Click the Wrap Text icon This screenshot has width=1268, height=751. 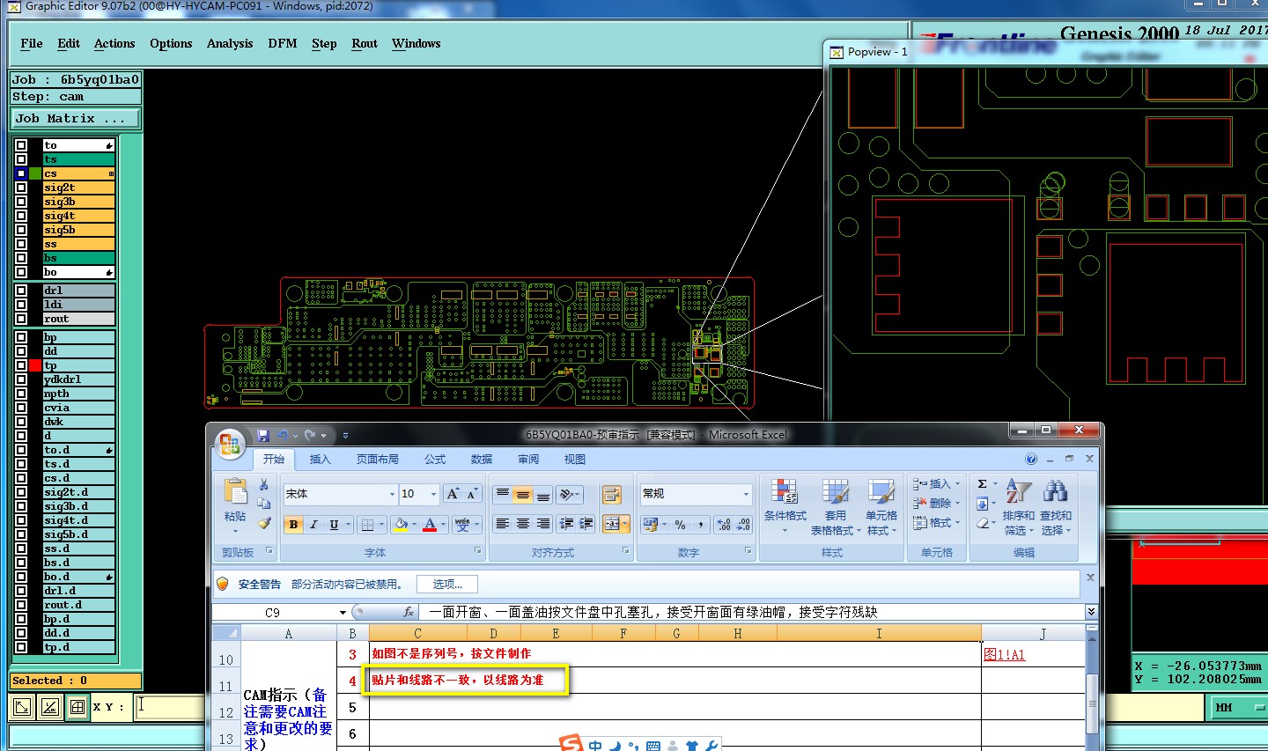click(612, 494)
